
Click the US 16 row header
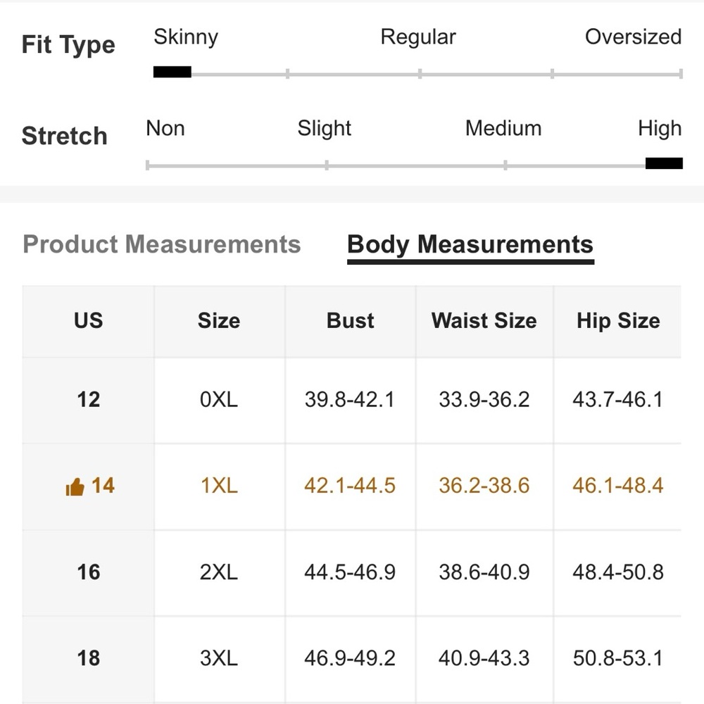88,572
